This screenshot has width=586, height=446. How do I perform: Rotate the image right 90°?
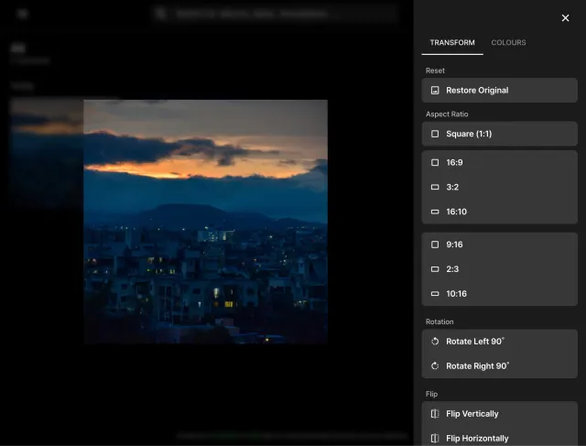(x=499, y=366)
